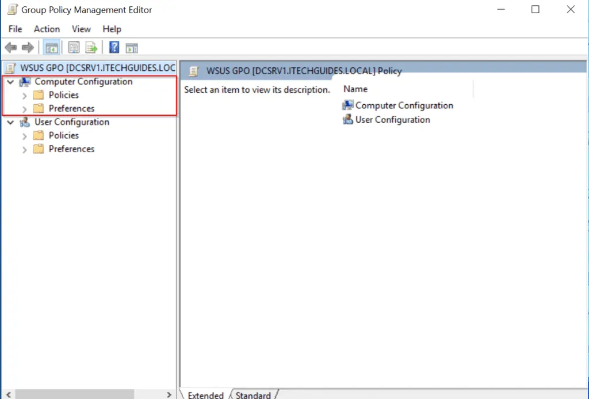The image size is (589, 399).
Task: Open the Action menu
Action: point(47,29)
